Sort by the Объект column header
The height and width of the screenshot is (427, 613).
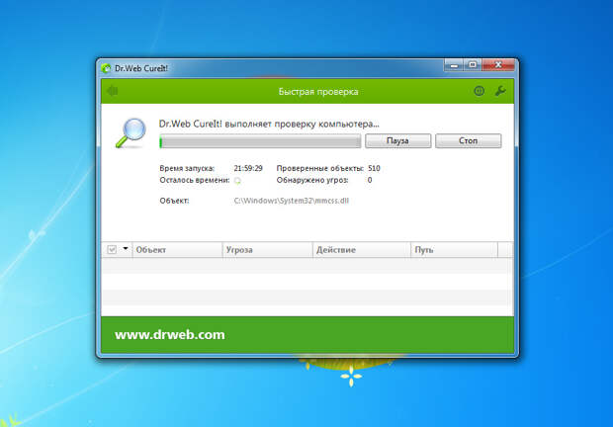point(177,250)
